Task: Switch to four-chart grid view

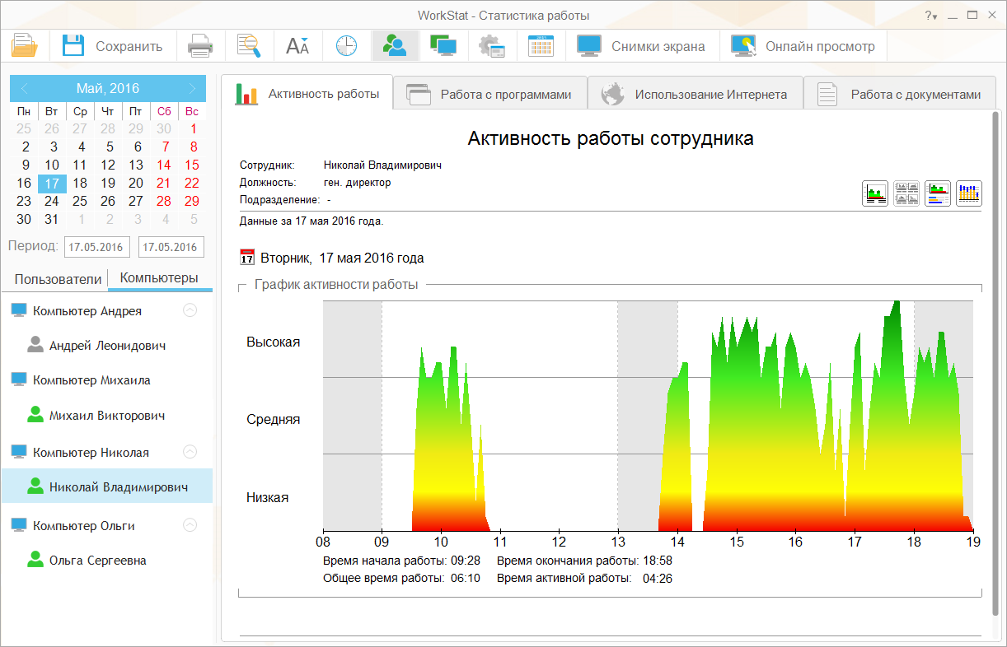Action: pos(906,193)
